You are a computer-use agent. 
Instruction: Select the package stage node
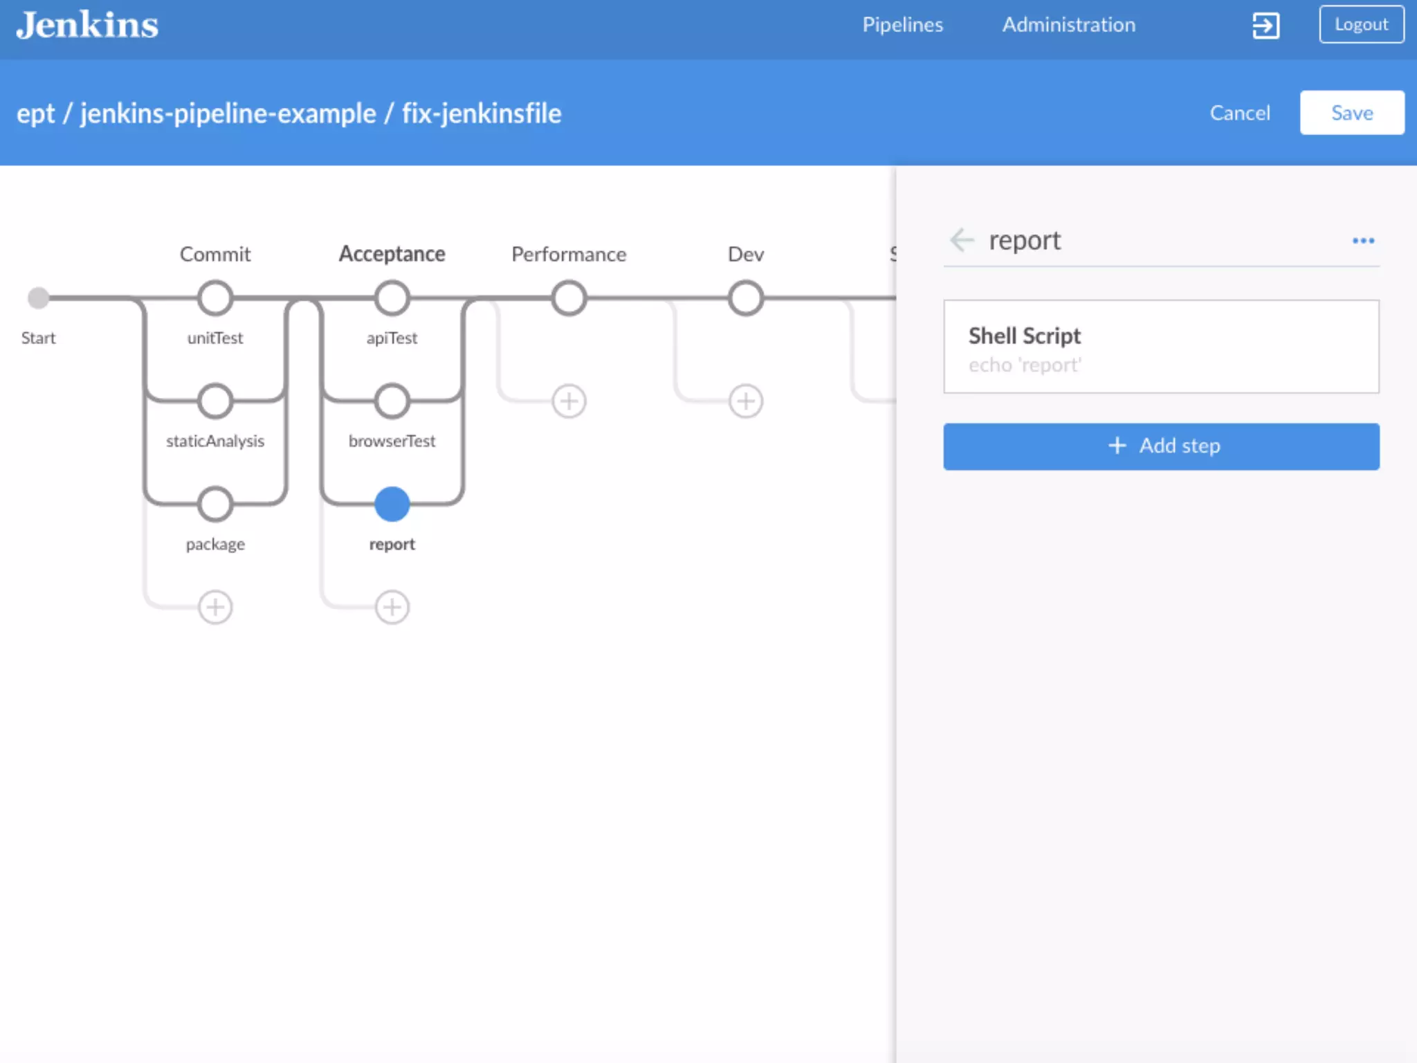[x=215, y=504]
